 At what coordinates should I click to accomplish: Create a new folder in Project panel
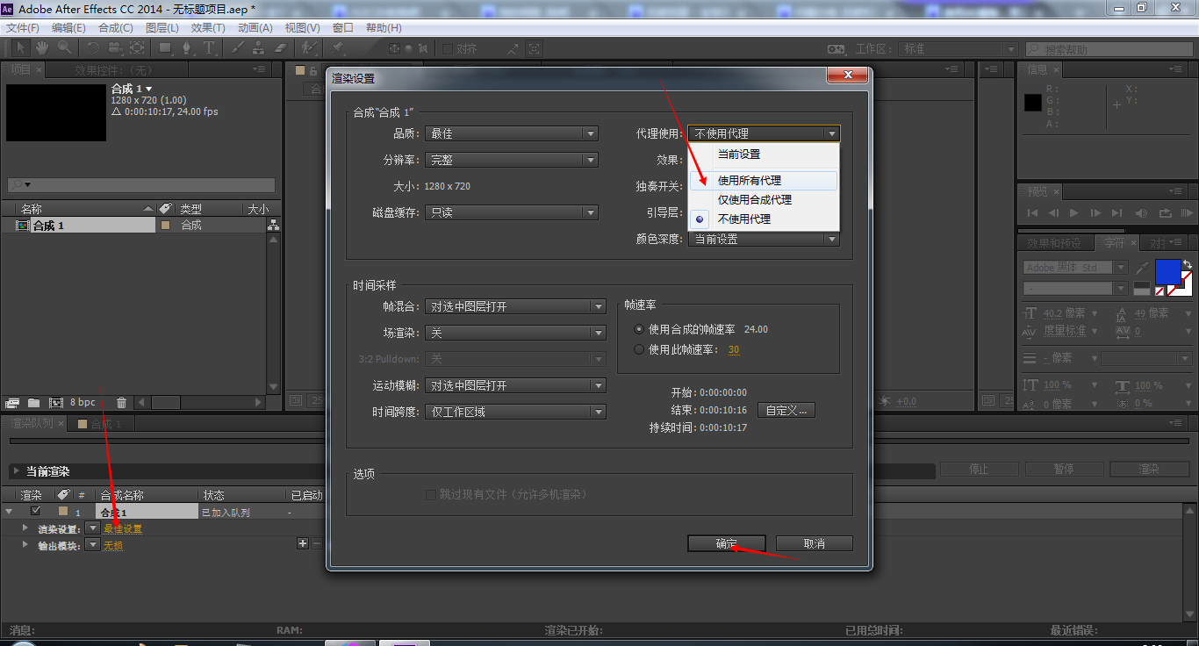(33, 403)
